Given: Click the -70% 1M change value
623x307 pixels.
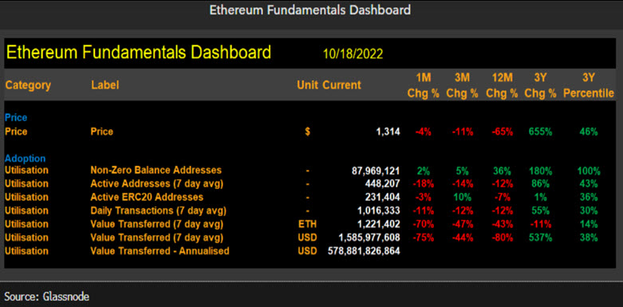Looking at the screenshot, I should click(423, 224).
